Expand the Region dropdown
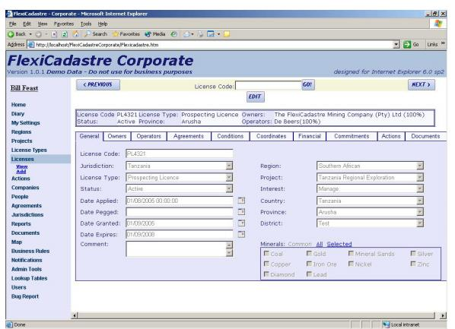 click(x=420, y=166)
